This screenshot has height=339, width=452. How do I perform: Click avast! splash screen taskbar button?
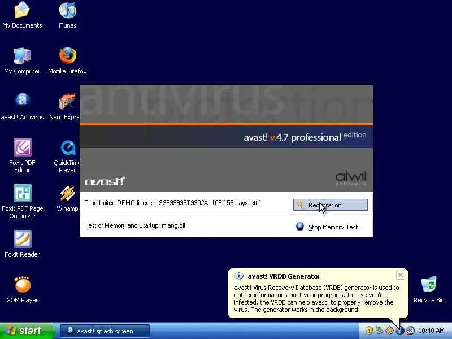click(105, 331)
